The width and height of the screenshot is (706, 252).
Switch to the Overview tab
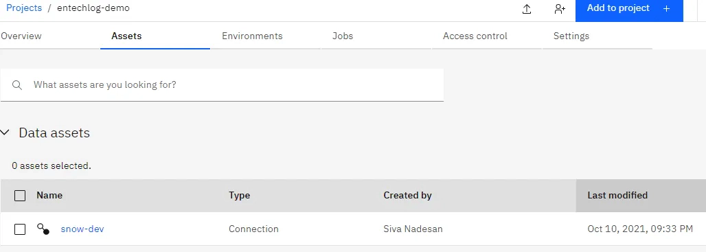[x=21, y=36]
